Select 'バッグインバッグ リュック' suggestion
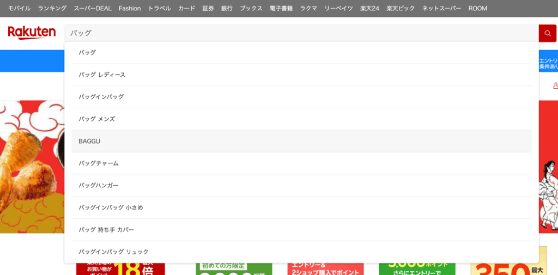 pos(113,252)
